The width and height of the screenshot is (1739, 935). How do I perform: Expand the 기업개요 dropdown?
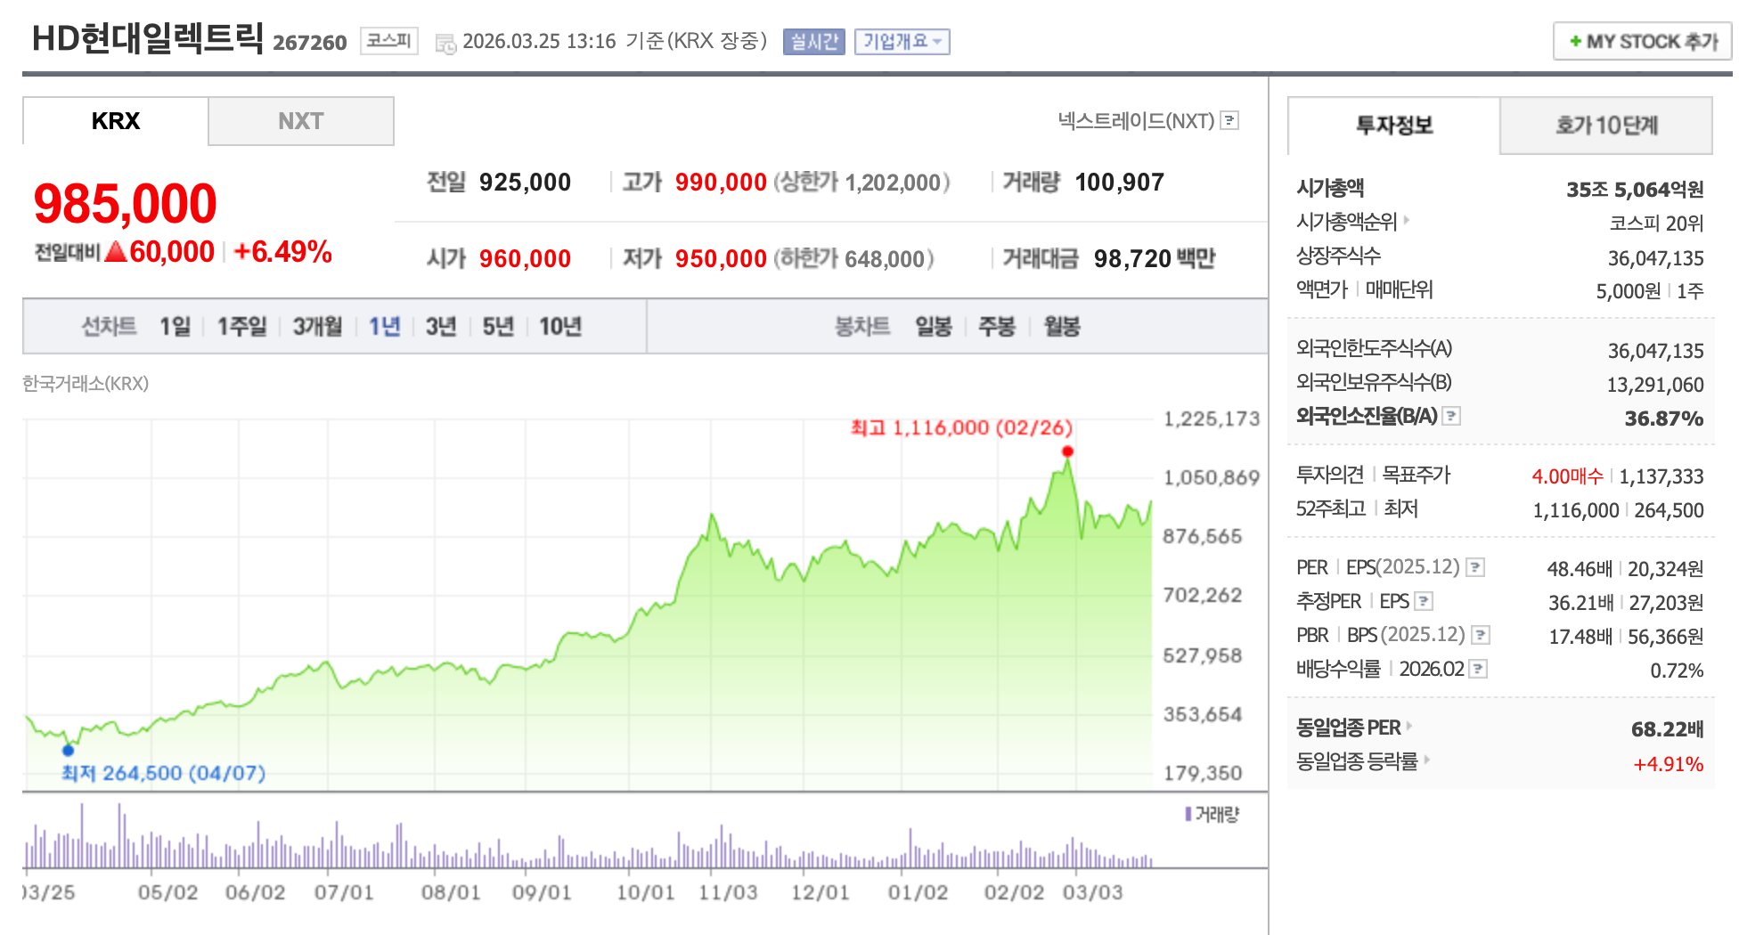click(x=902, y=42)
